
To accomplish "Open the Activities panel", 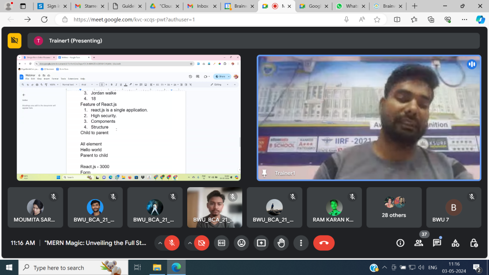I will point(455,243).
